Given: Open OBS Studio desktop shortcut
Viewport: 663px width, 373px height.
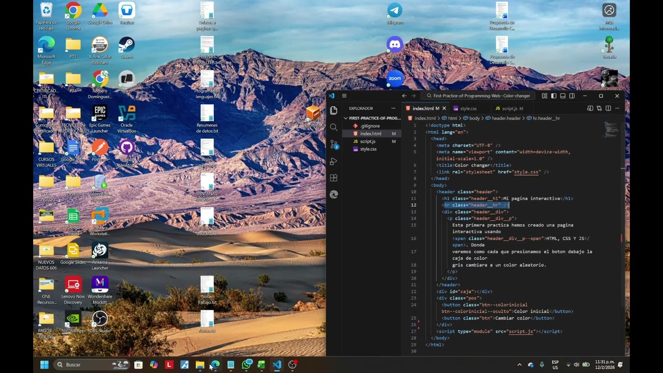Looking at the screenshot, I should (100, 322).
